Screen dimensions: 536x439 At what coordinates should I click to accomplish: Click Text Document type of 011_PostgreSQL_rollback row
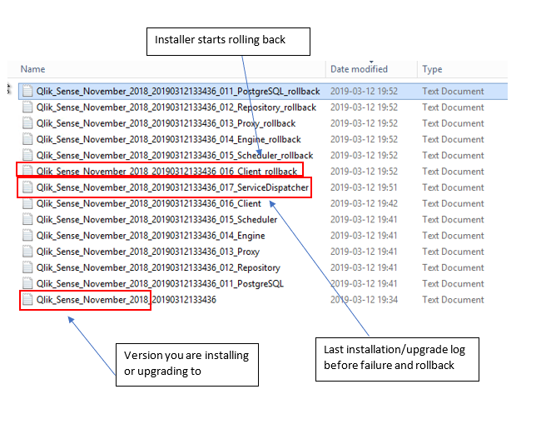pyautogui.click(x=453, y=92)
